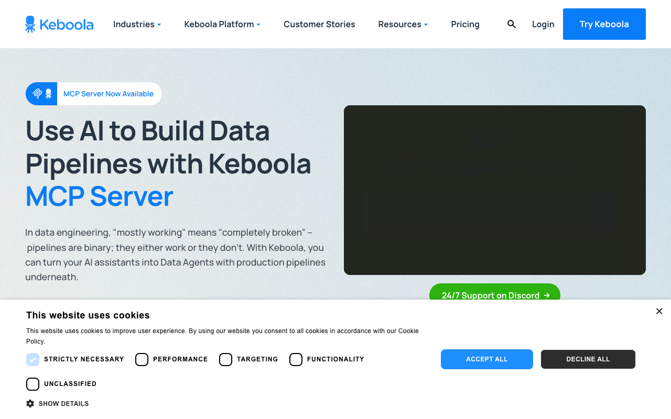Toggle the Strictly Necessary cookie checkbox
The height and width of the screenshot is (419, 671).
33,359
